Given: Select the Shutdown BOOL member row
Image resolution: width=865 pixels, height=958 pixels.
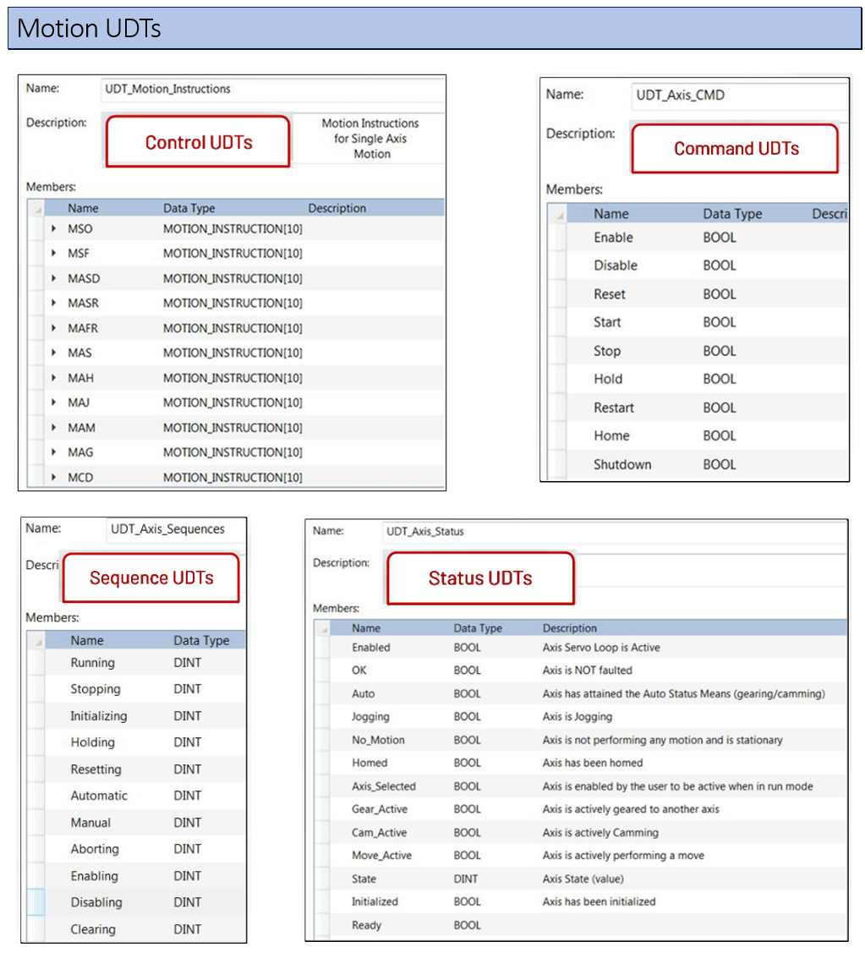Looking at the screenshot, I should coord(622,464).
